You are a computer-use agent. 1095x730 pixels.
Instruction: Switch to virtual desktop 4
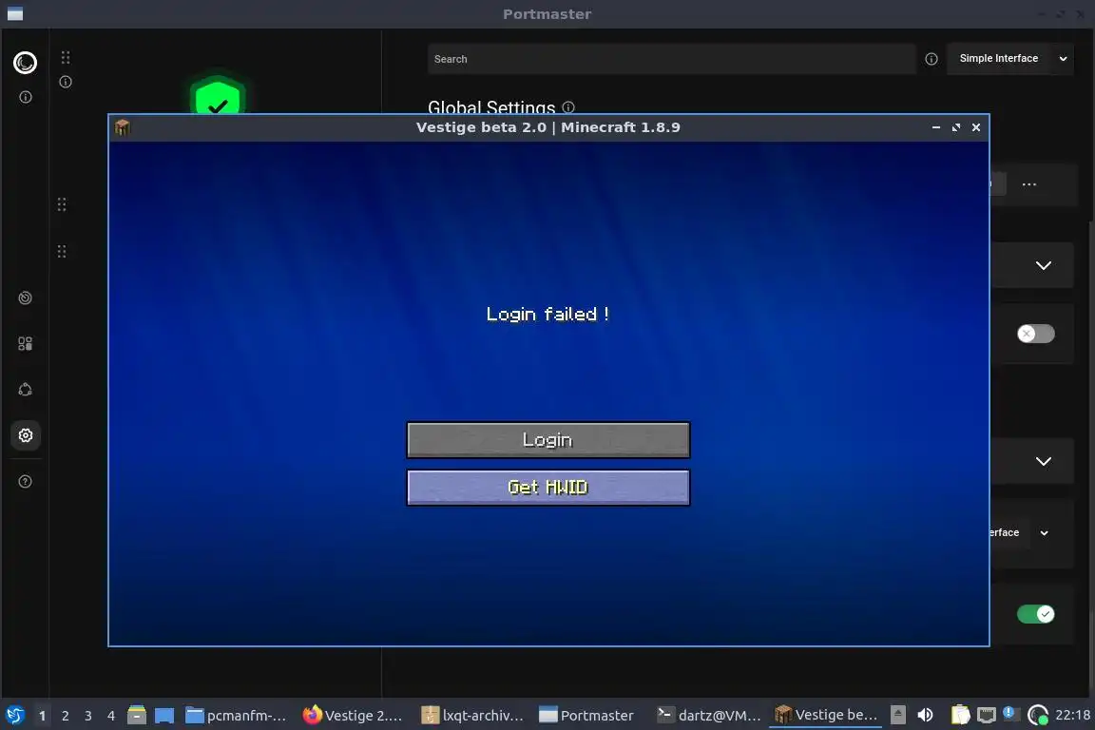(x=111, y=716)
